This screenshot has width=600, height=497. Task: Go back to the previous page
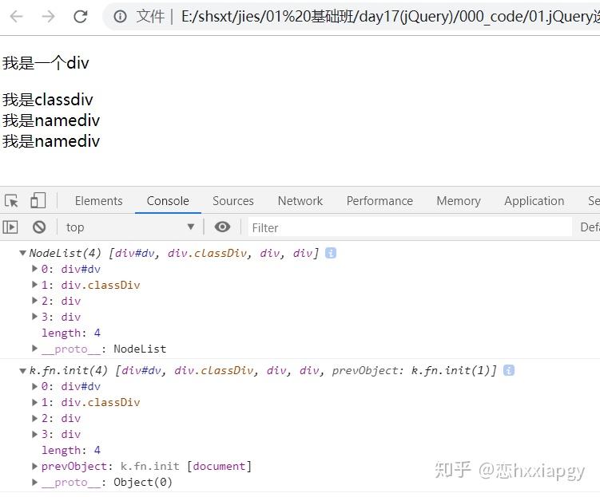(17, 17)
